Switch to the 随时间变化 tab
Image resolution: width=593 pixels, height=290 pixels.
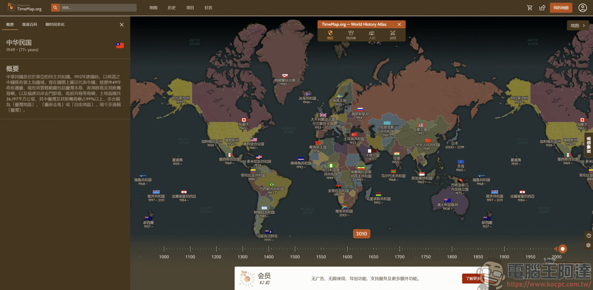tap(55, 25)
